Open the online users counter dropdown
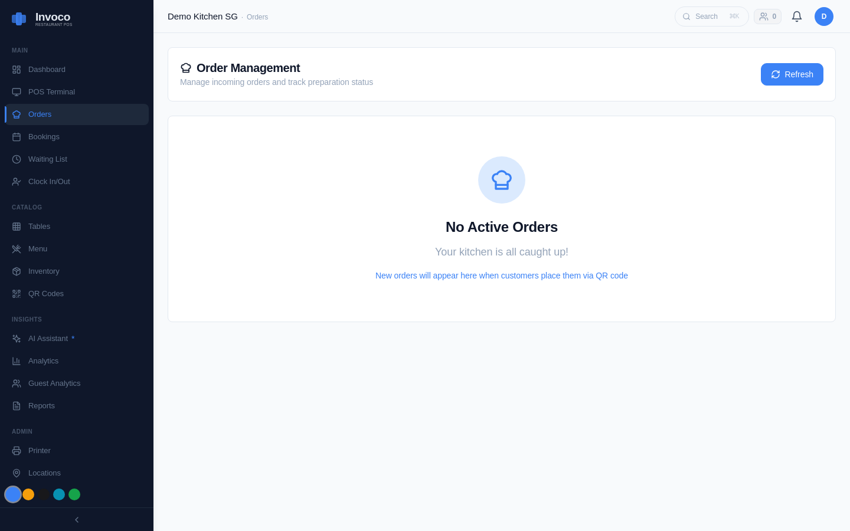This screenshot has height=531, width=850. [767, 17]
